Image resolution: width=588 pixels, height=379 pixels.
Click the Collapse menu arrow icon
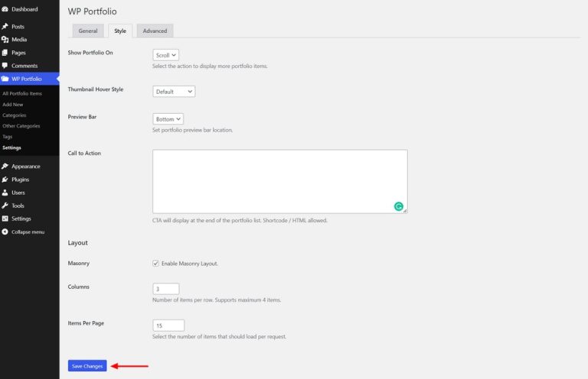[5, 232]
